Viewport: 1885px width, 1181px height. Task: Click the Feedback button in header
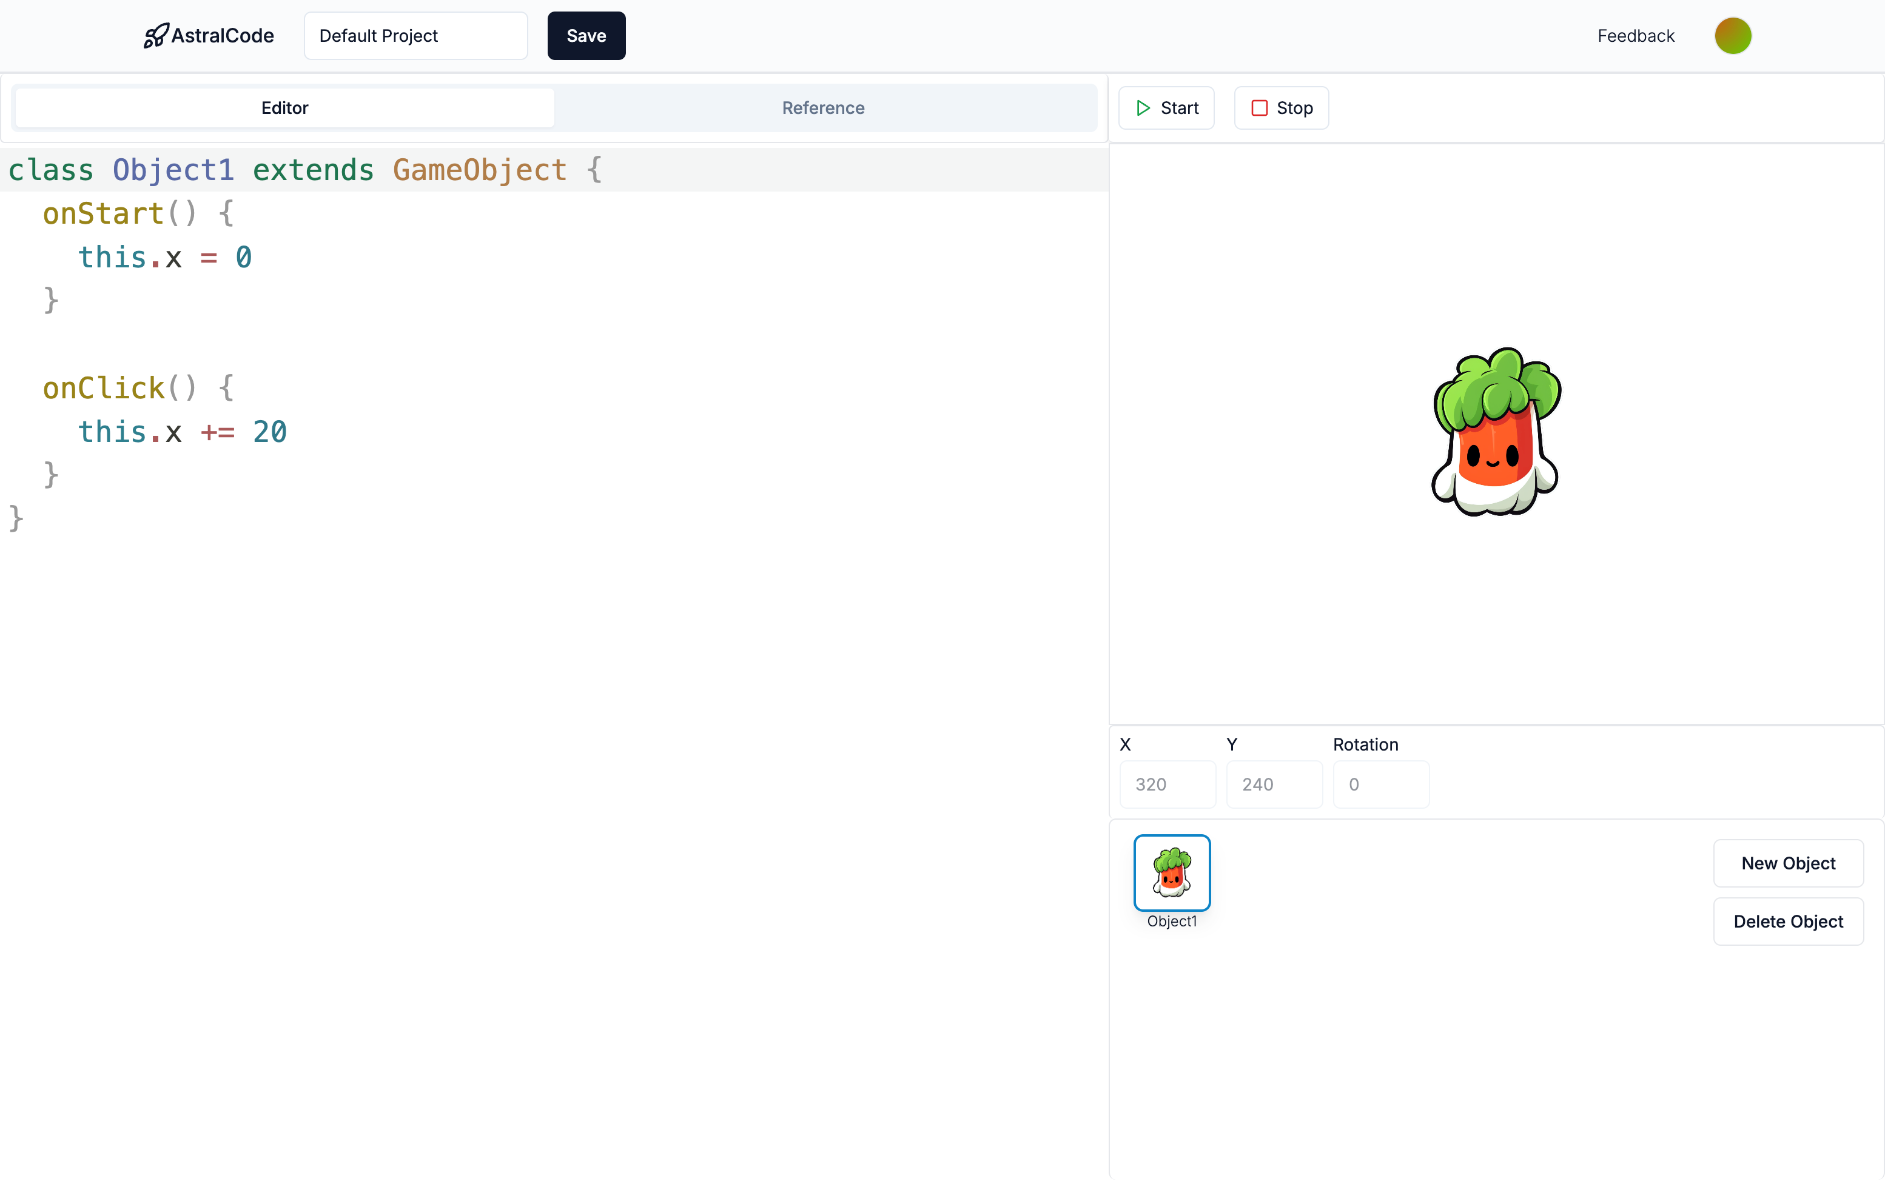click(x=1635, y=35)
